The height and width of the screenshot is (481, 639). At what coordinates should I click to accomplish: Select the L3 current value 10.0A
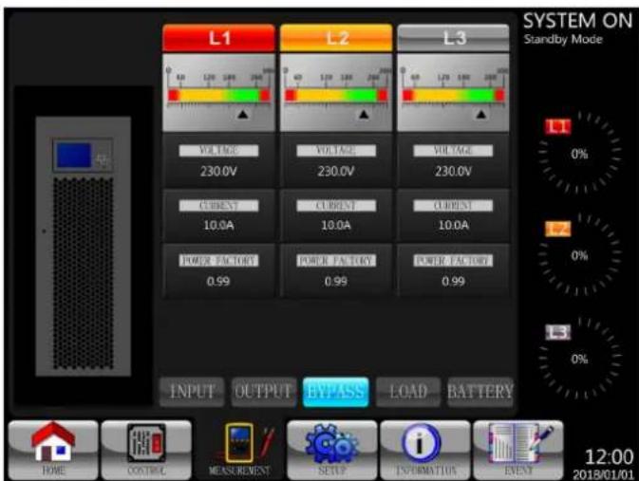point(453,225)
